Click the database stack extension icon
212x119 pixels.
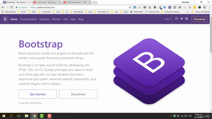click(x=155, y=7)
